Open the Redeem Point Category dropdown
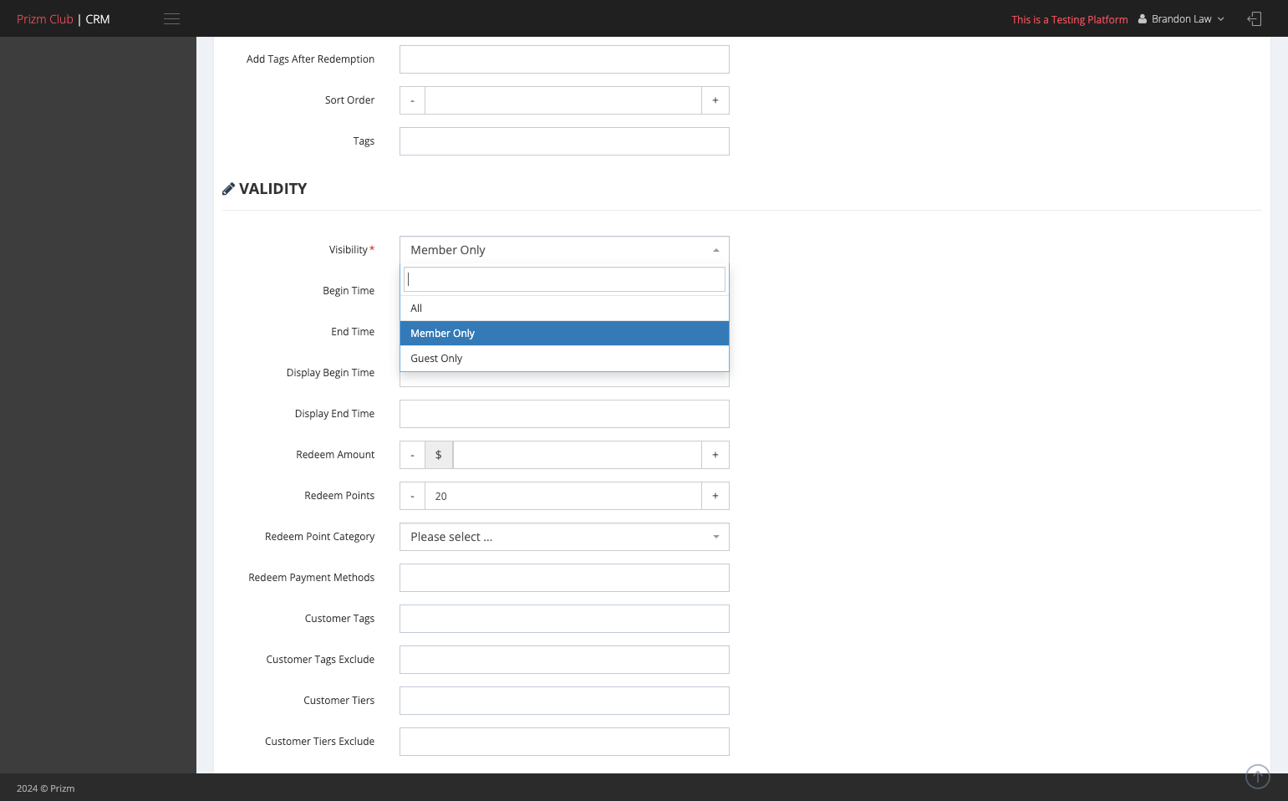The image size is (1288, 801). (x=564, y=537)
